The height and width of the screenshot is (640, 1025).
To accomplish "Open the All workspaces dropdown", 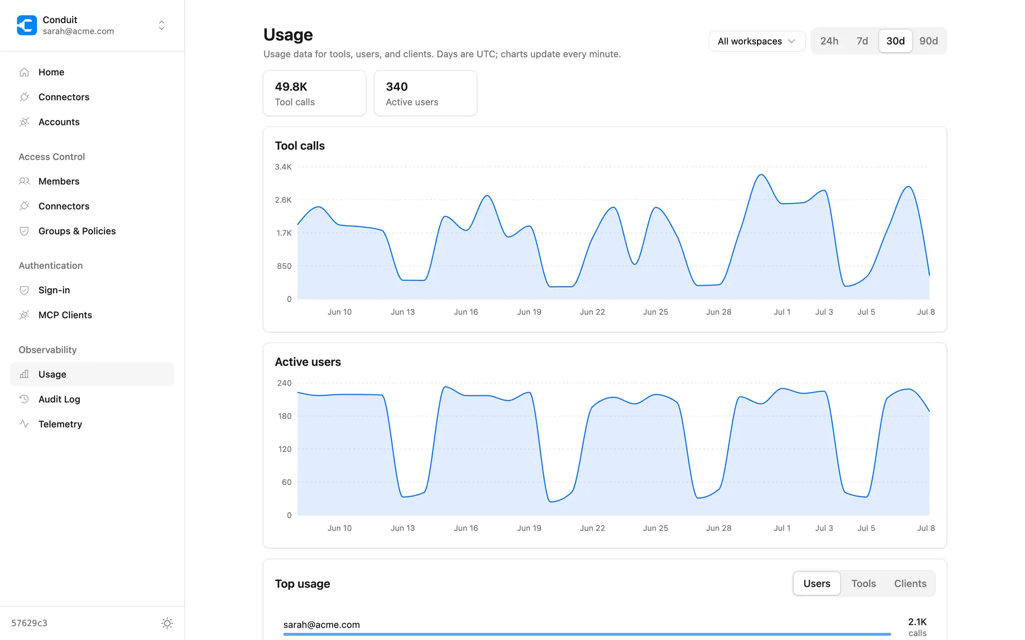I will (x=756, y=41).
